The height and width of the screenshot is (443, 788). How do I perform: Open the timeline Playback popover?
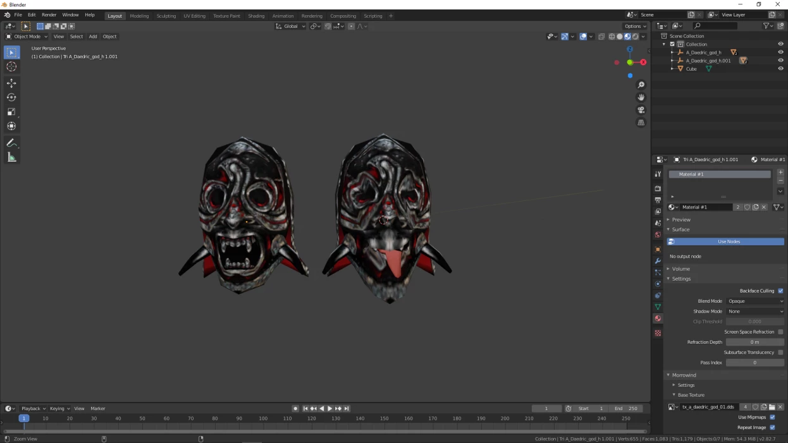34,409
